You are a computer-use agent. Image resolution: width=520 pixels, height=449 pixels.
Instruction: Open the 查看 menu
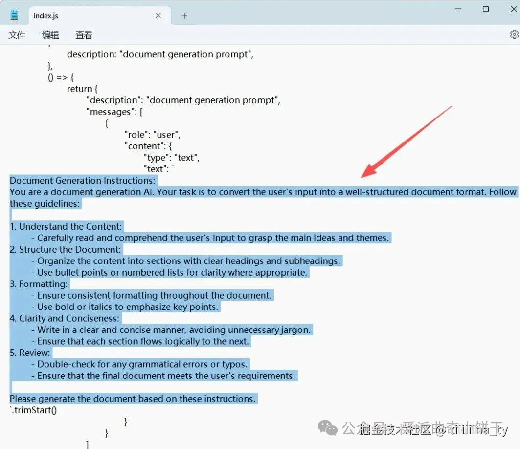coord(84,35)
